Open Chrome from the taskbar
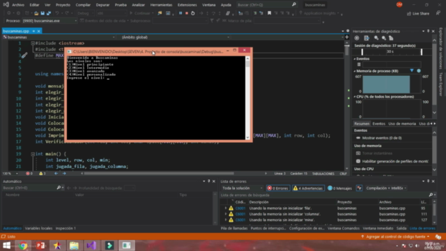This screenshot has height=251, width=446. [23, 245]
